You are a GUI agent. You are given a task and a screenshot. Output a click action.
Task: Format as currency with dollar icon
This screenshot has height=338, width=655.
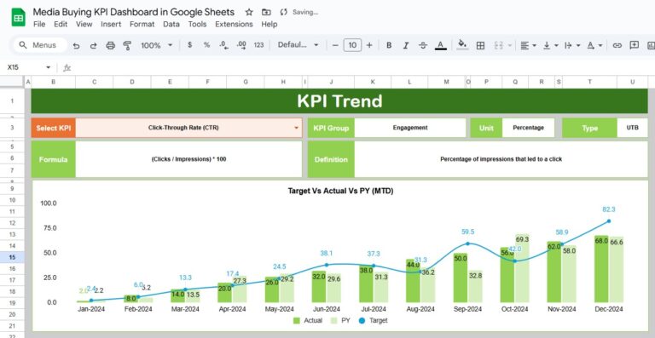pyautogui.click(x=189, y=45)
